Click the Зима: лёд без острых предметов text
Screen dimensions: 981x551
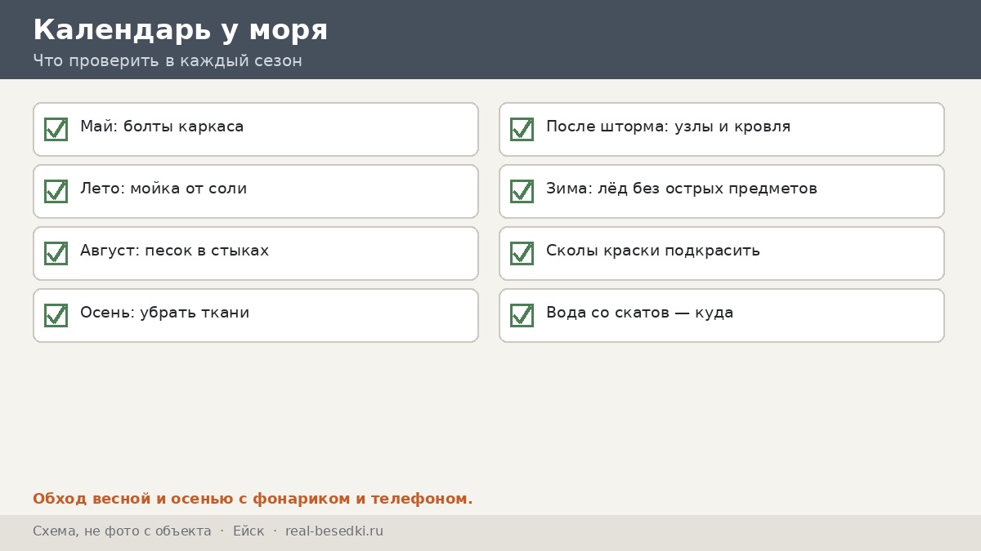click(682, 189)
